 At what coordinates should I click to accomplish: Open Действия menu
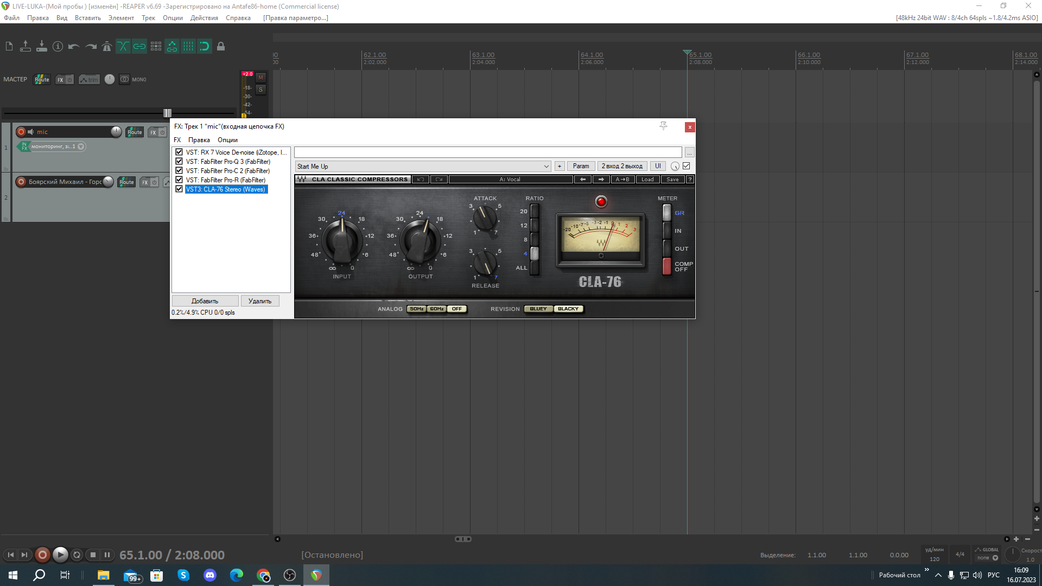point(204,18)
